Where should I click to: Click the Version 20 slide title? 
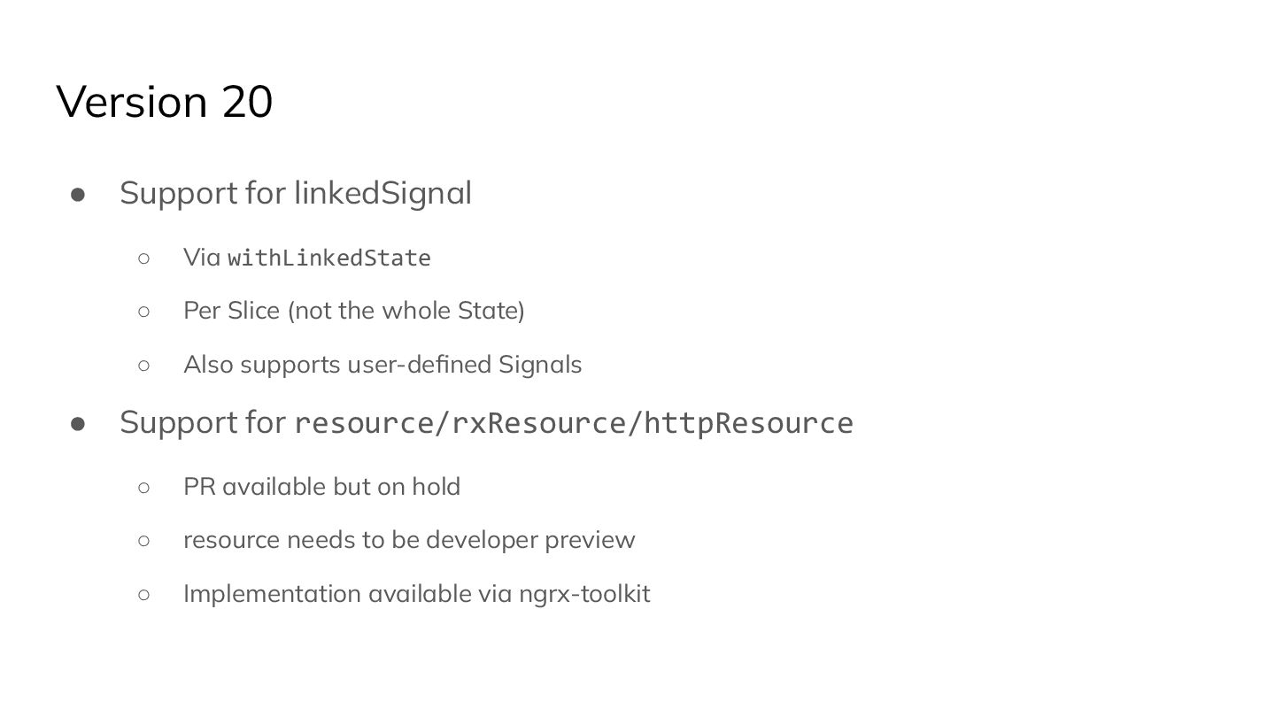(165, 102)
